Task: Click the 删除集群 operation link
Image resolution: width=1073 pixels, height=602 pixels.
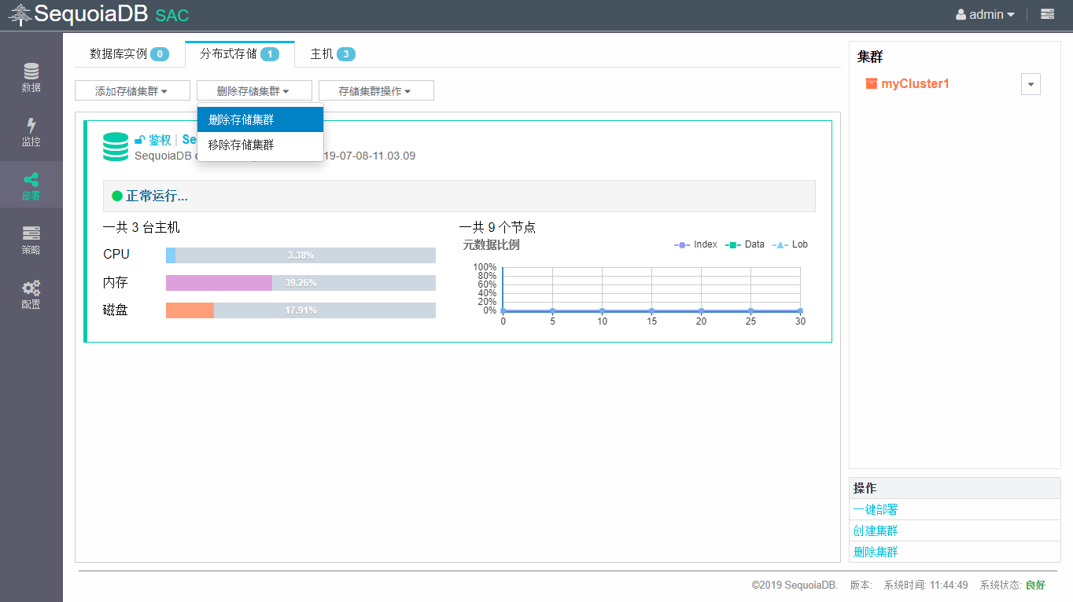Action: 876,552
